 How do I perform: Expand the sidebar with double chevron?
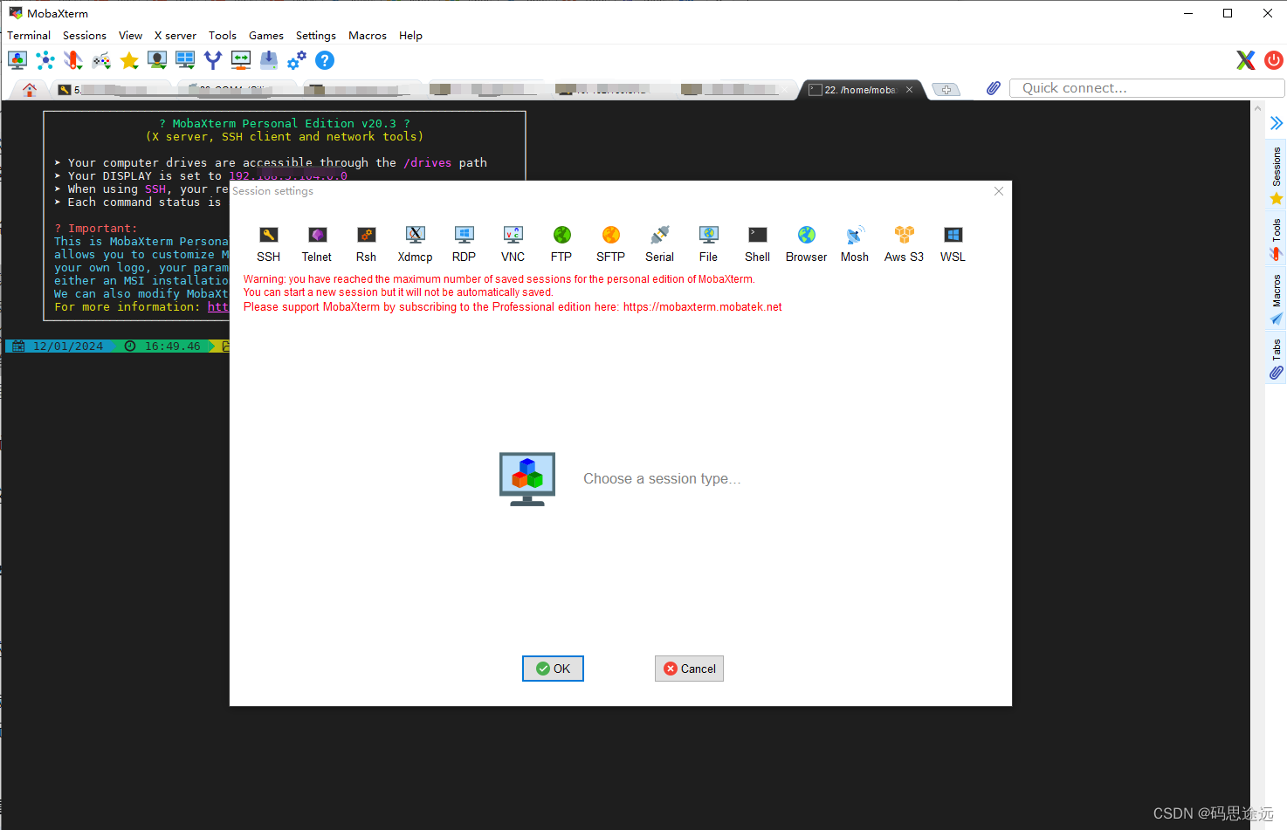tap(1277, 124)
